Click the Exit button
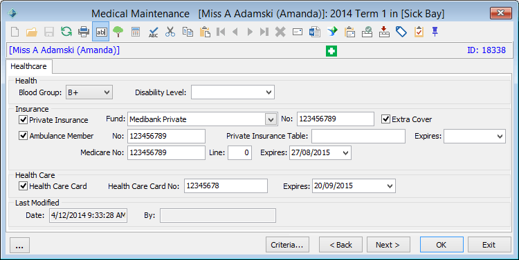Viewport: 519px width, 260px height. pyautogui.click(x=489, y=245)
